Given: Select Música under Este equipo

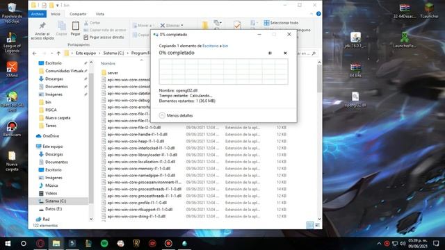Looking at the screenshot, I should [x=51, y=185].
